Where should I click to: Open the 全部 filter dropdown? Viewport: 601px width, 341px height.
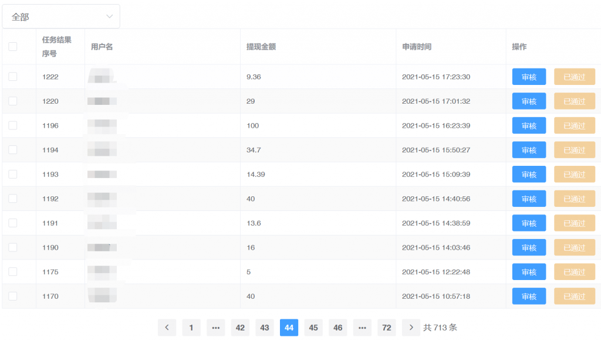61,17
